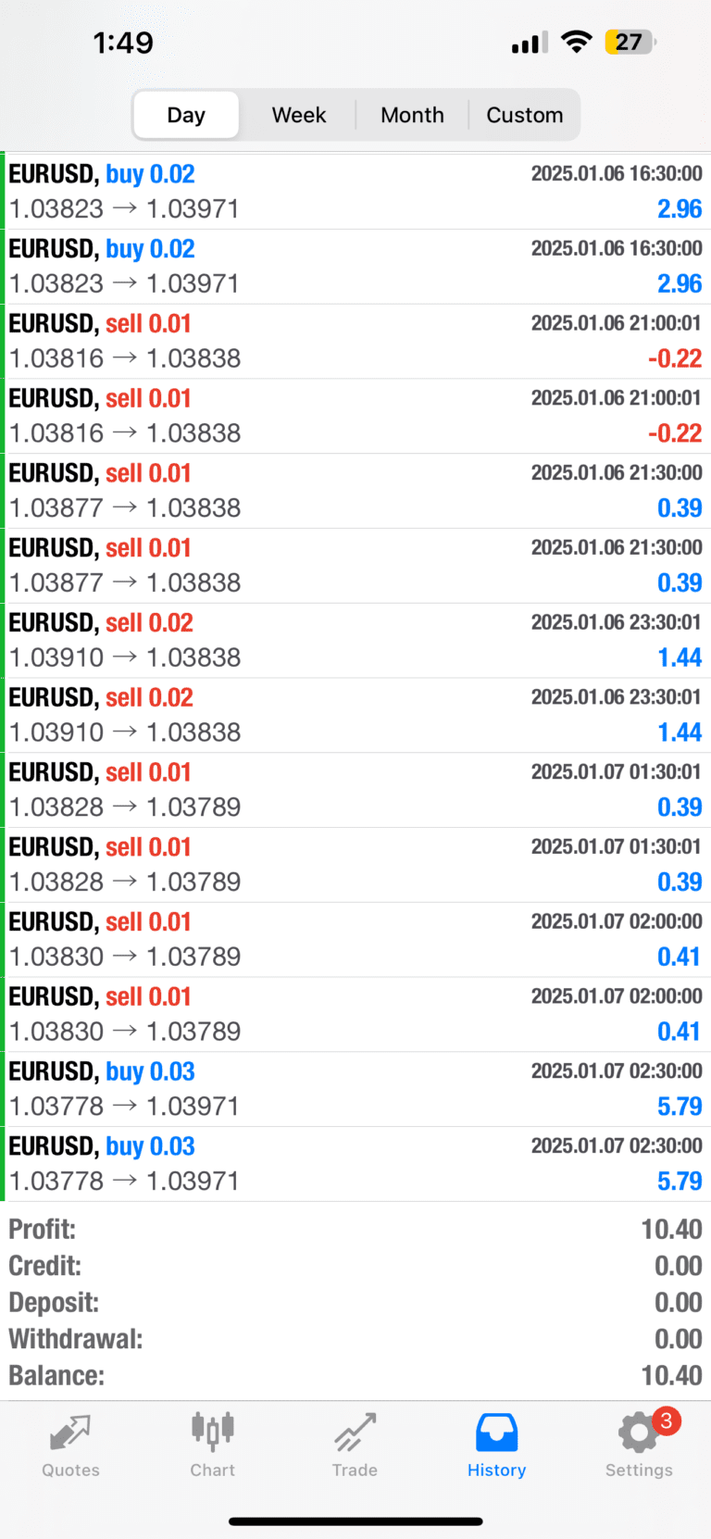Open the Chart candlestick icon
711x1539 pixels.
pyautogui.click(x=213, y=1433)
